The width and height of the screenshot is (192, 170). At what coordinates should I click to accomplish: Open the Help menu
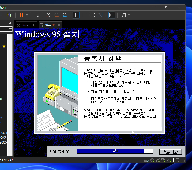click(x=9, y=15)
